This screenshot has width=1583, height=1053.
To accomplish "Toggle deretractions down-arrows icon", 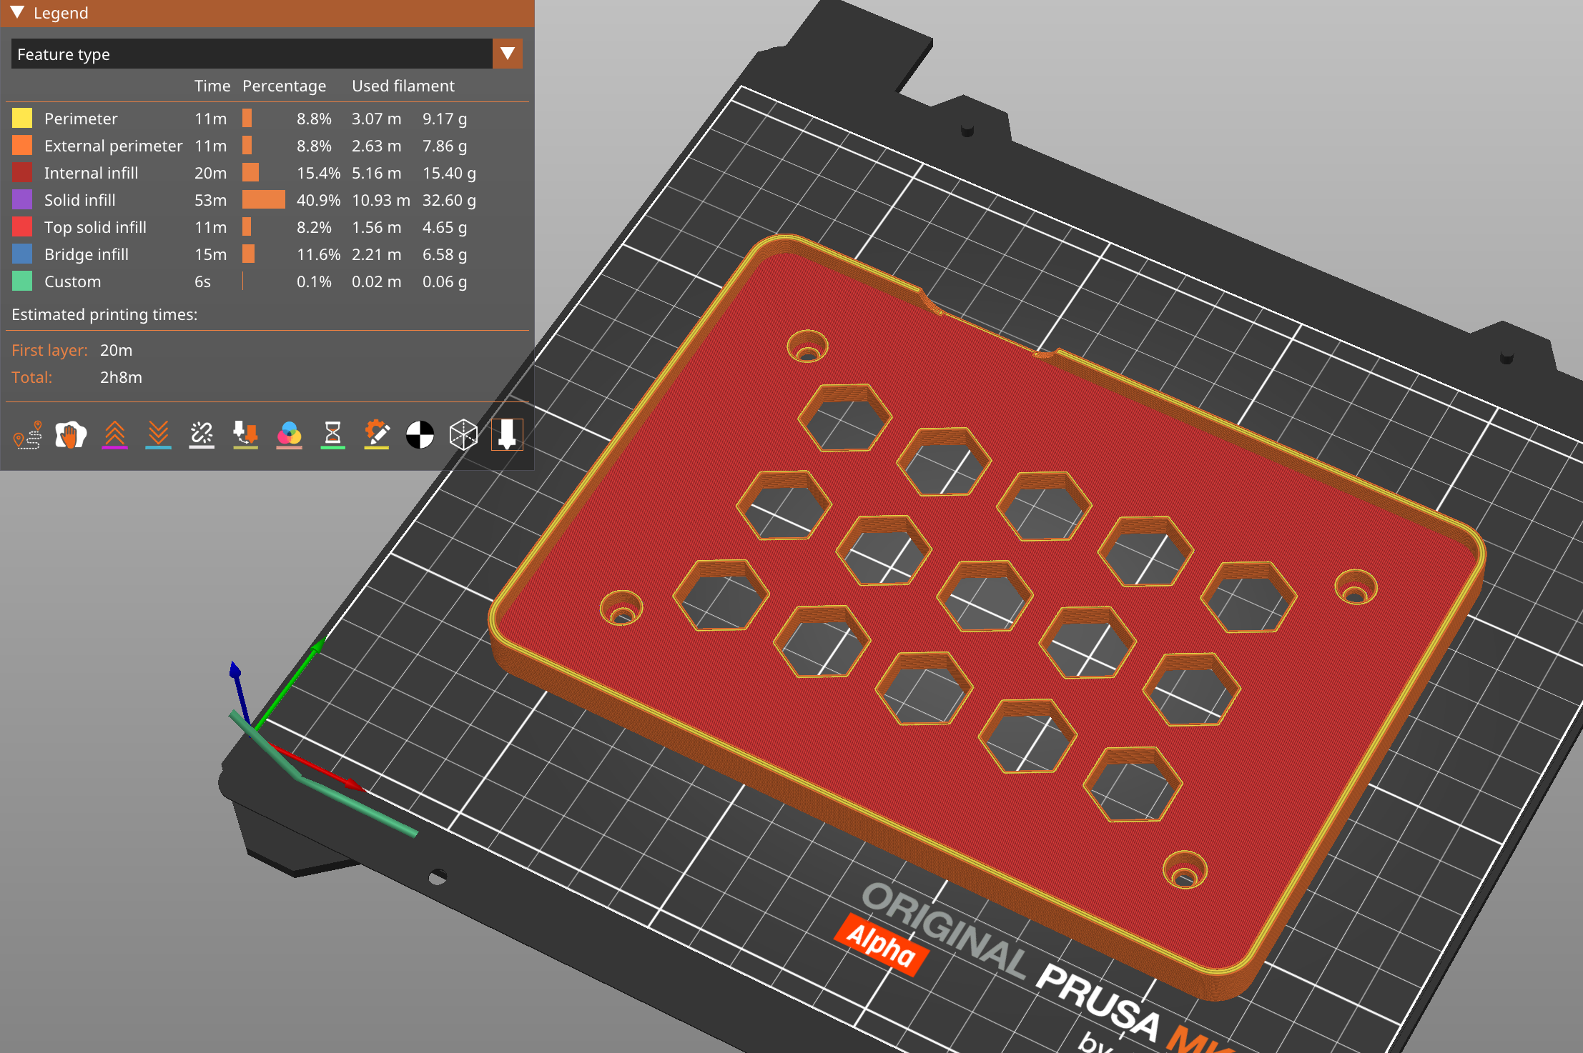I will click(x=158, y=434).
